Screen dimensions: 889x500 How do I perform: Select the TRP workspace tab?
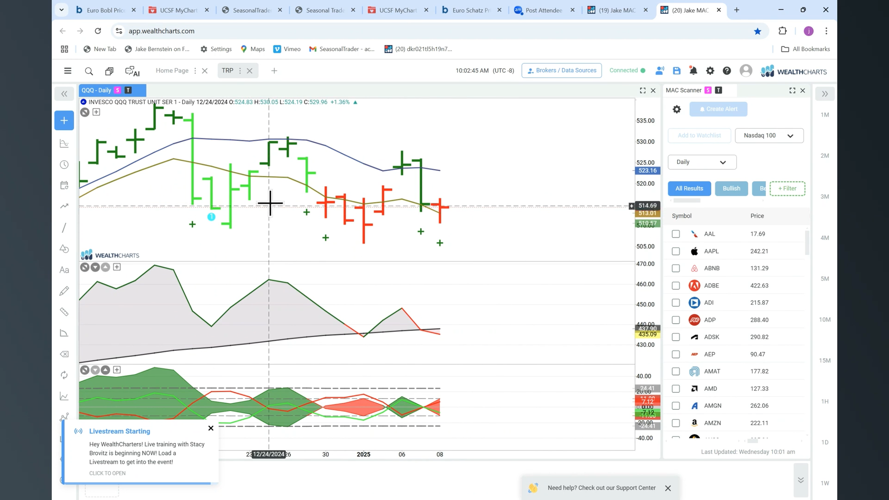(227, 71)
